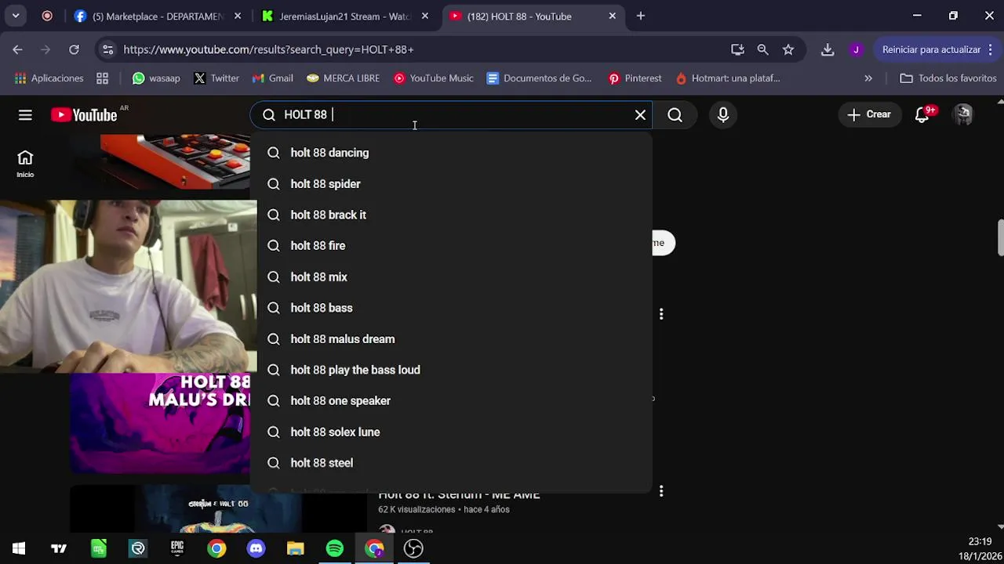Go back in Chrome
Screen dimensions: 1004x564
(x=17, y=49)
